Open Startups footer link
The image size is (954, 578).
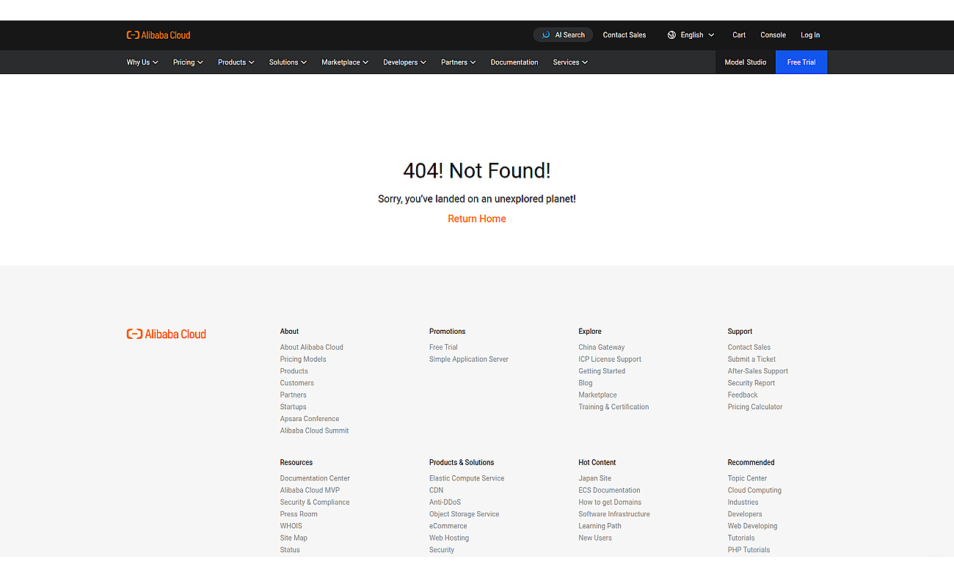[294, 407]
